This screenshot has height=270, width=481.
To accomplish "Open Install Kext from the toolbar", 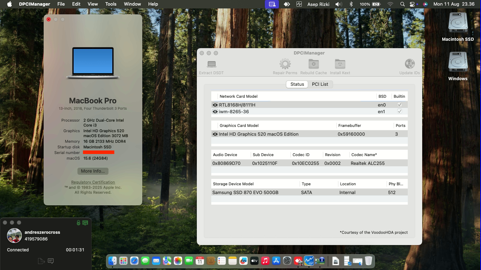I will 340,64.
